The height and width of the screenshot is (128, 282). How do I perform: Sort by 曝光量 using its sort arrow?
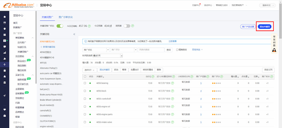coord(238,77)
